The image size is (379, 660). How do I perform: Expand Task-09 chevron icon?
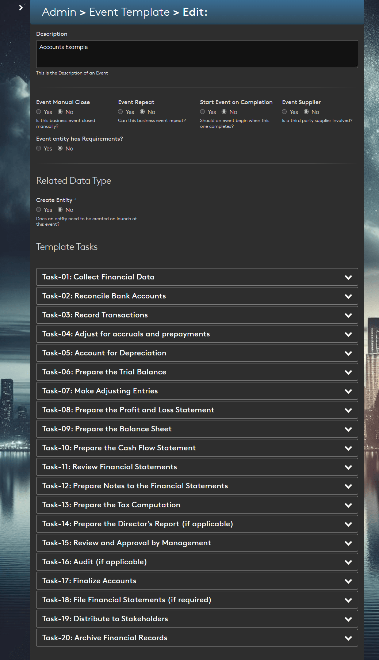[348, 429]
